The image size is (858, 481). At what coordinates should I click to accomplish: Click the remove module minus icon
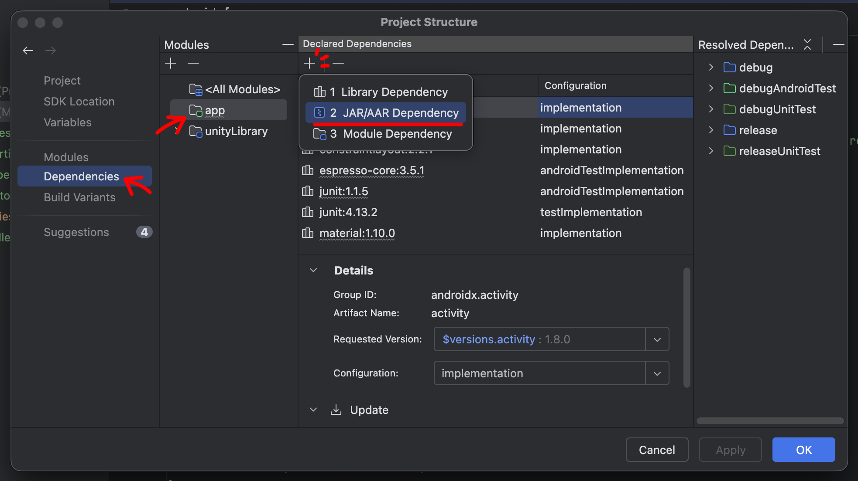(193, 64)
